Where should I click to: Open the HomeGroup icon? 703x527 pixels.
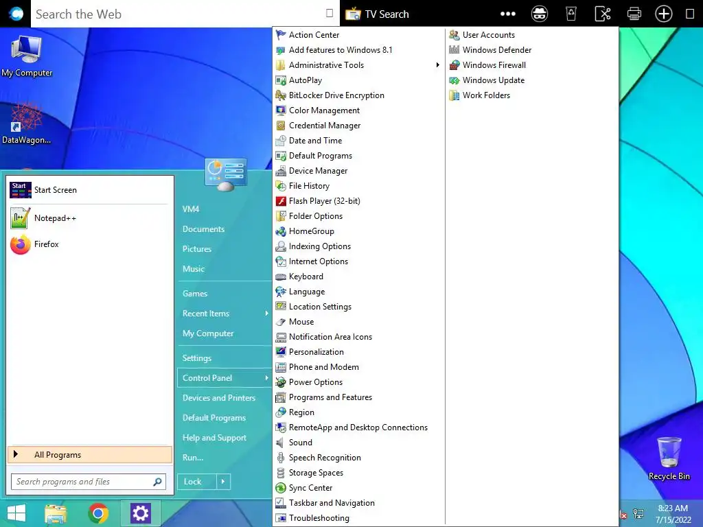(x=281, y=231)
